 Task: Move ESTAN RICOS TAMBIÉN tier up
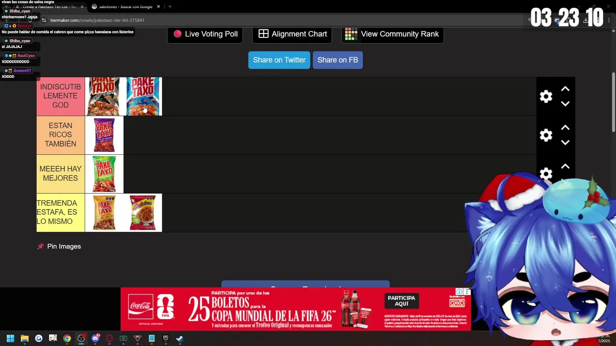pyautogui.click(x=565, y=128)
